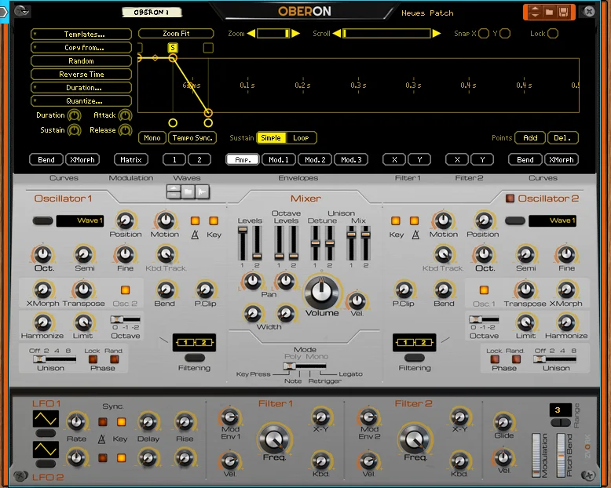Click the Oscillator 2 XMorph knob

coord(565,290)
